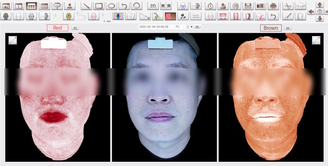Select the line drawing tool
This screenshot has width=328, height=166.
point(86,6)
